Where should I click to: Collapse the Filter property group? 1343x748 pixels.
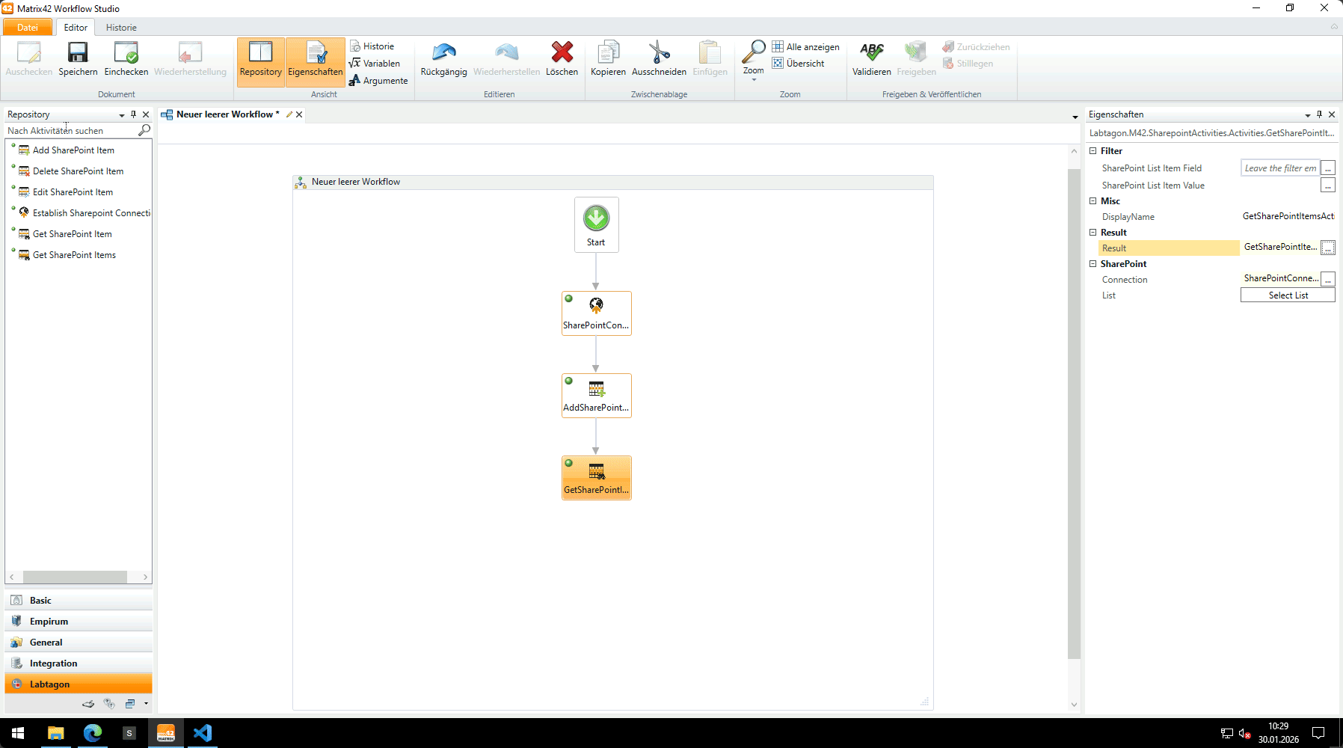pyautogui.click(x=1092, y=151)
